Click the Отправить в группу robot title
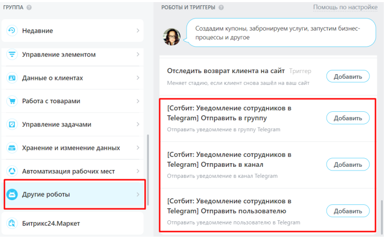Image resolution: width=387 pixels, height=242 pixels. point(229,113)
